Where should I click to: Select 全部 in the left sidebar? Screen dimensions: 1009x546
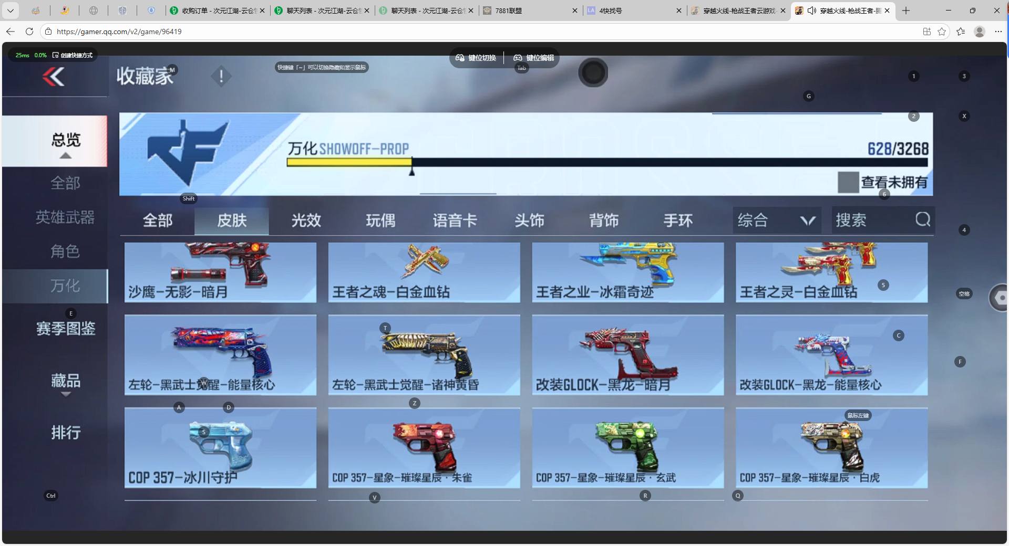click(65, 183)
